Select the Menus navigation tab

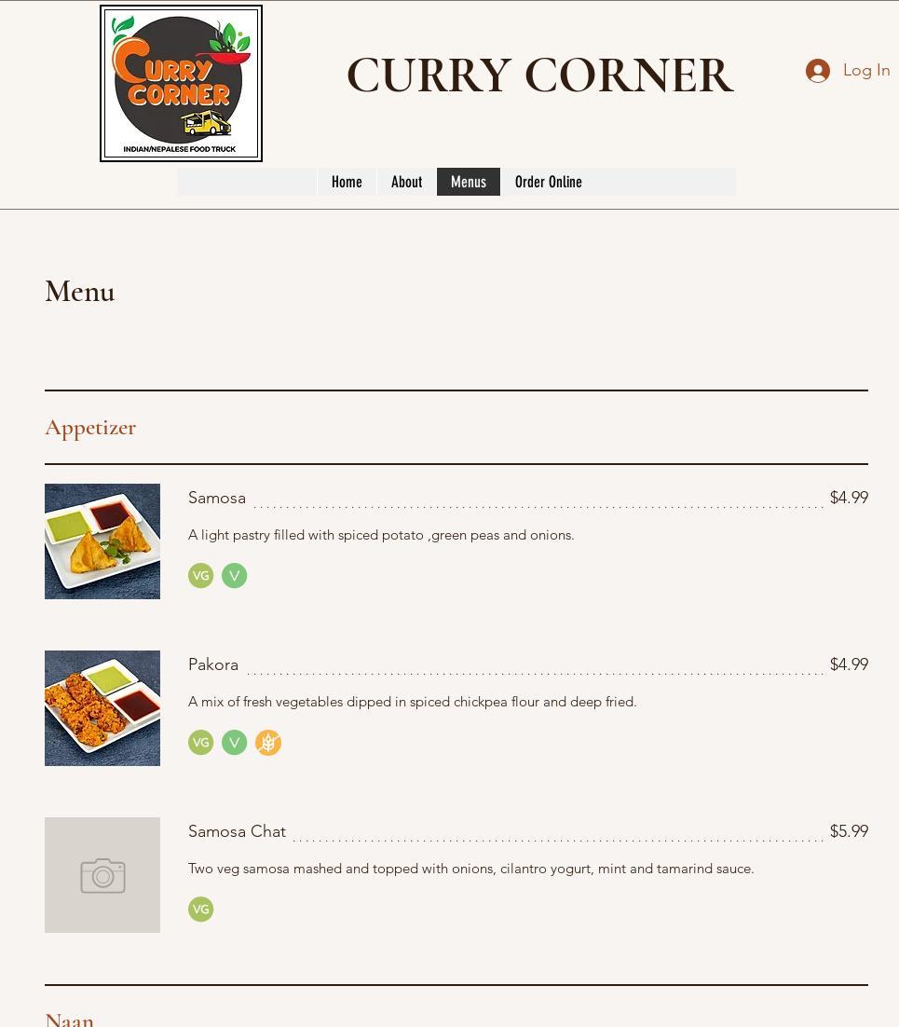pos(469,182)
